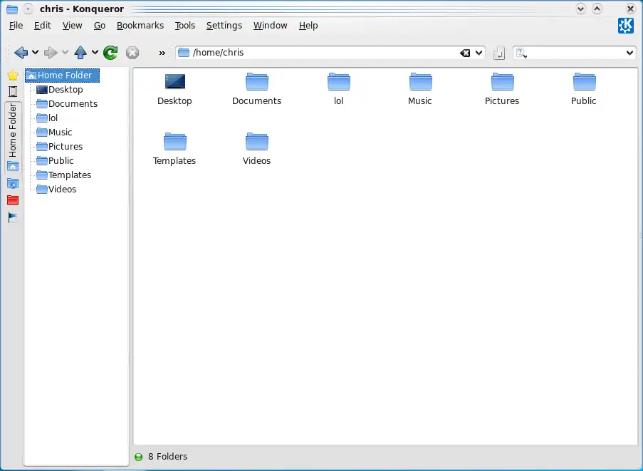Go up to the parent folder
The height and width of the screenshot is (471, 643).
[80, 53]
